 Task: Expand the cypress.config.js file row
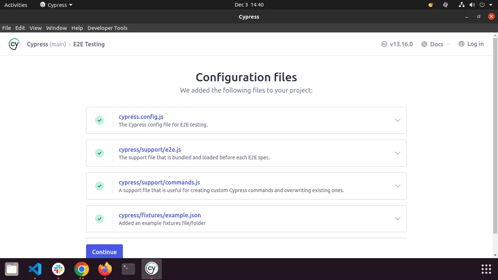398,120
